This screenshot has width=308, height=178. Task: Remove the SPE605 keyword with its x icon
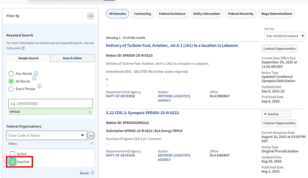(90, 112)
